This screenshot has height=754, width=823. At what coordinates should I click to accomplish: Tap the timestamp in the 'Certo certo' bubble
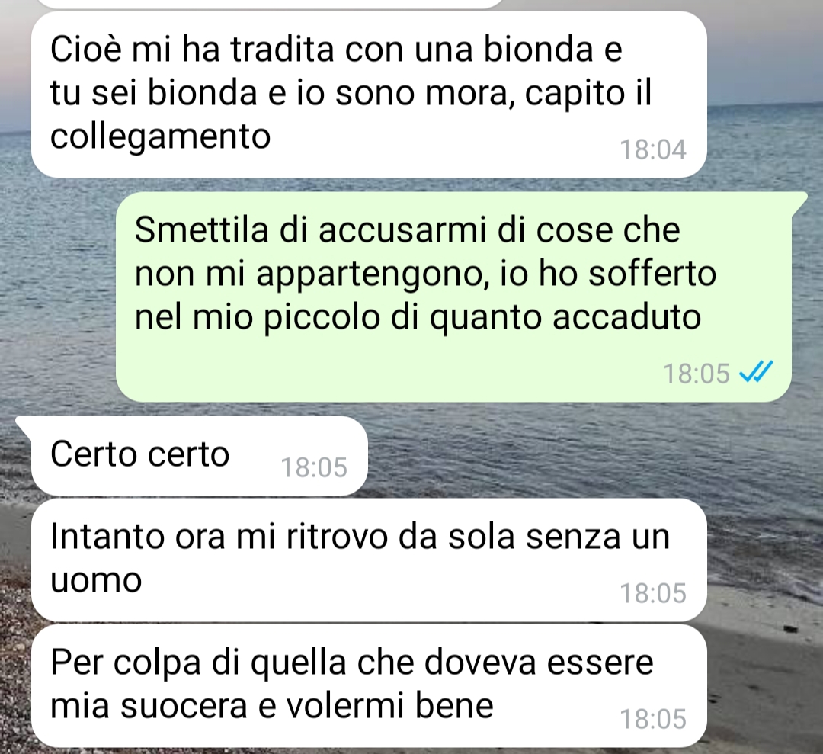pos(314,467)
